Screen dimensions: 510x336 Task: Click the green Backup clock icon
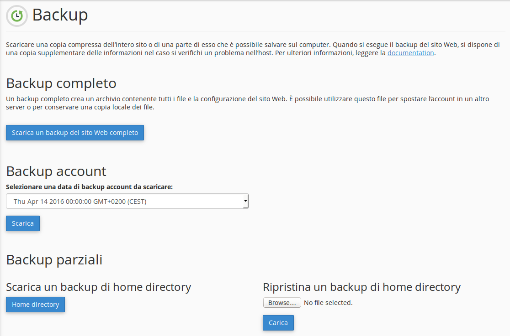[x=17, y=16]
